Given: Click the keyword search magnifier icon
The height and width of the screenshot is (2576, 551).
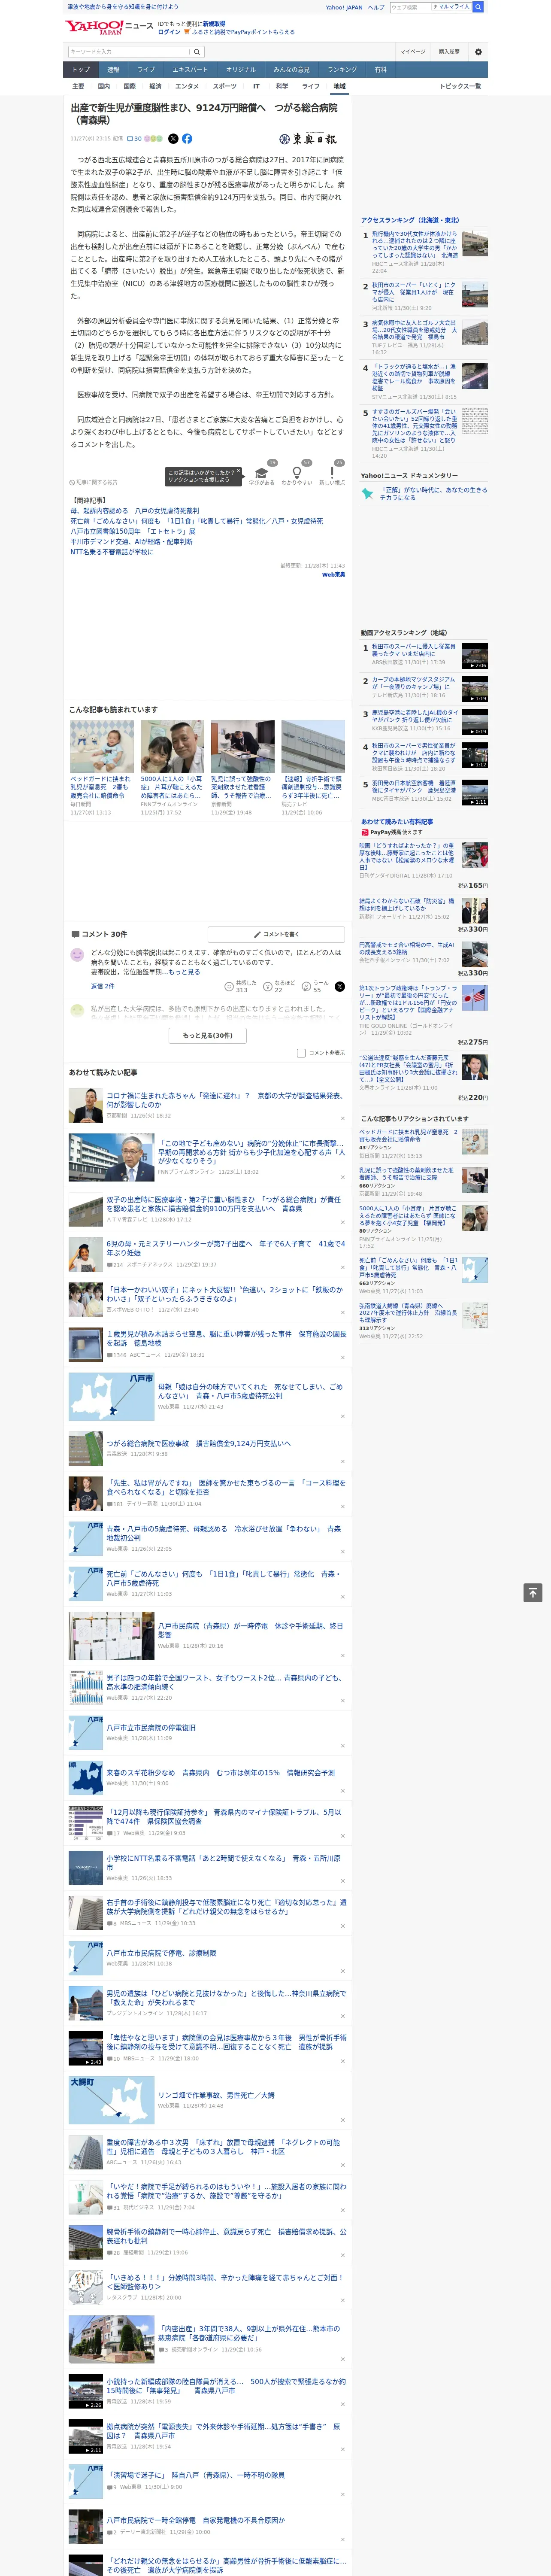Looking at the screenshot, I should click(197, 52).
